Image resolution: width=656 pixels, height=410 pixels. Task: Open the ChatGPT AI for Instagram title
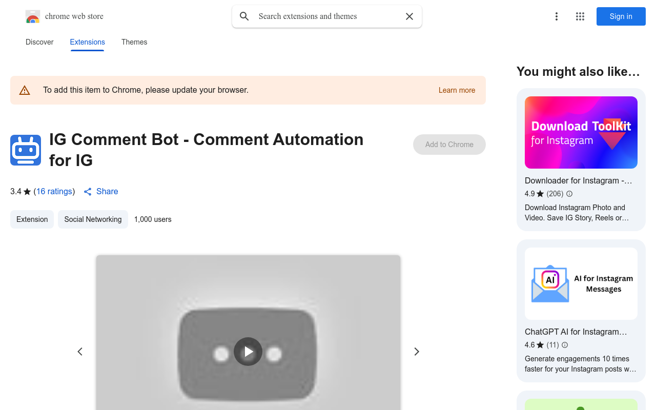coord(576,332)
